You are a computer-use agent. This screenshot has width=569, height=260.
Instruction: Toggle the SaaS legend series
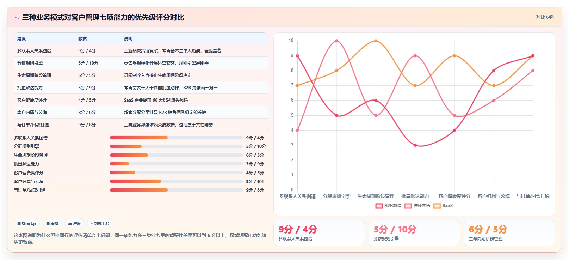[x=443, y=206]
